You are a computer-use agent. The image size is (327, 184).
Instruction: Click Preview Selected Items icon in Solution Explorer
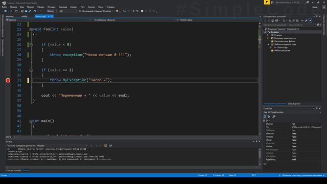pos(310,20)
